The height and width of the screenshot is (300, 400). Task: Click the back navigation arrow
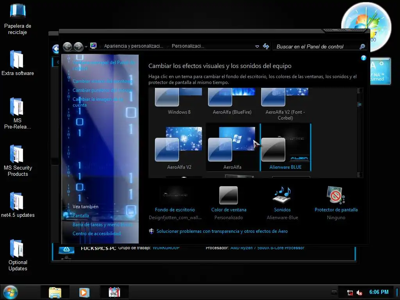coord(68,47)
